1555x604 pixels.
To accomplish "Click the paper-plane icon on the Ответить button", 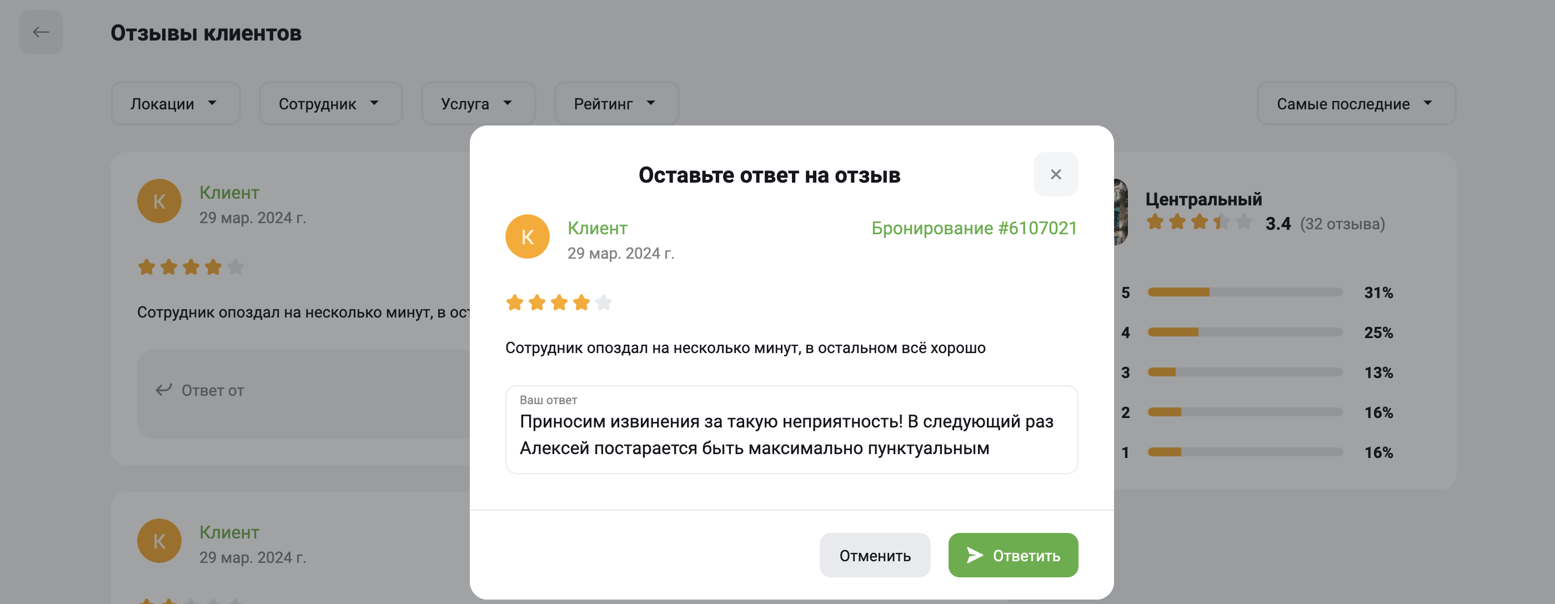I will click(974, 555).
